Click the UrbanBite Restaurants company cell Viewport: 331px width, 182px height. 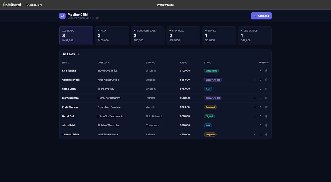click(110, 116)
